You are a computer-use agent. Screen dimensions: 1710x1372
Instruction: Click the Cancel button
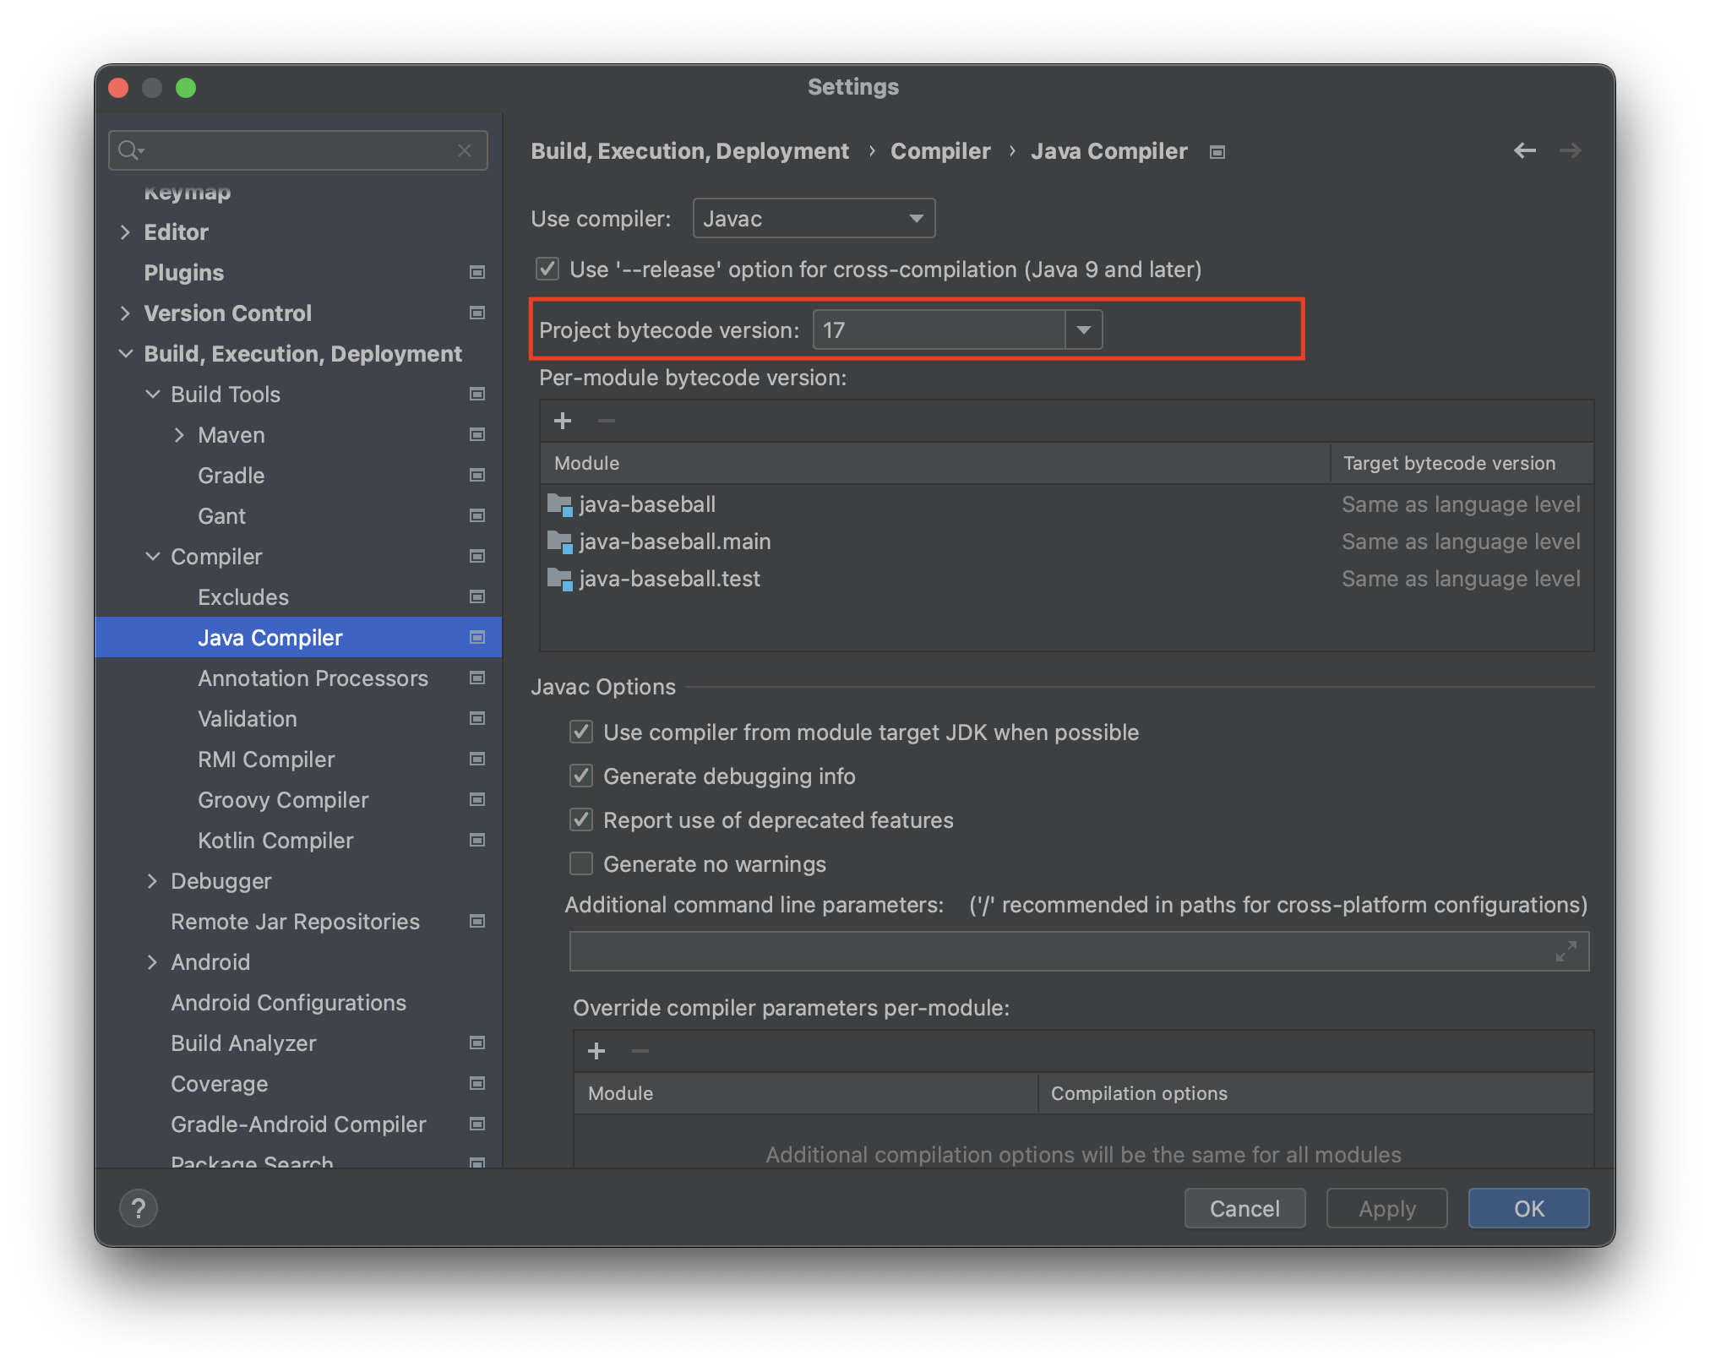coord(1244,1208)
